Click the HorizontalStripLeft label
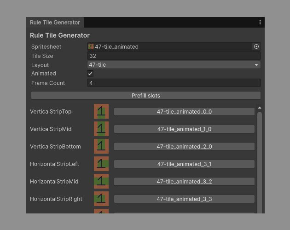 (x=54, y=164)
